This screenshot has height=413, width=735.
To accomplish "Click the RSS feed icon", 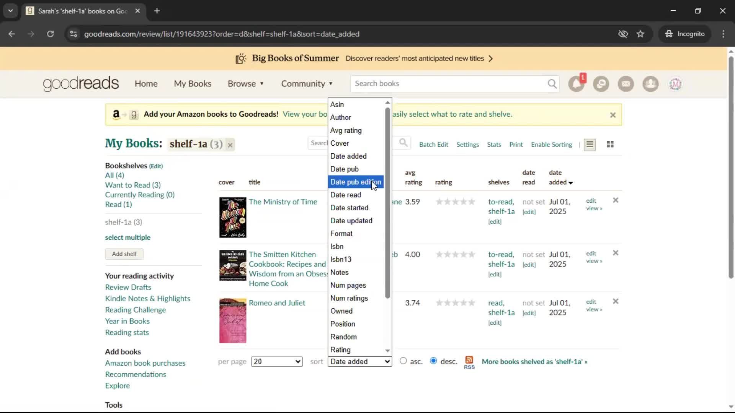I will click(x=469, y=362).
